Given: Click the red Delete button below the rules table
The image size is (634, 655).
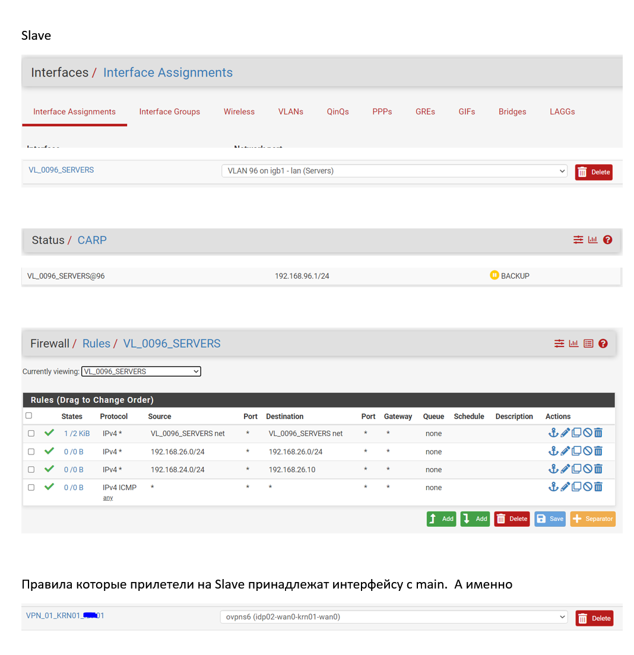Looking at the screenshot, I should tap(512, 519).
